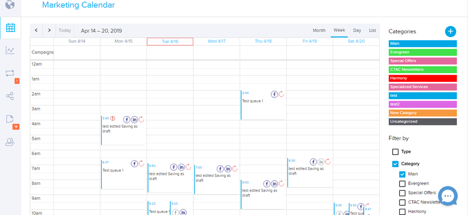Open the chat support bubble
The height and width of the screenshot is (215, 468).
(448, 196)
